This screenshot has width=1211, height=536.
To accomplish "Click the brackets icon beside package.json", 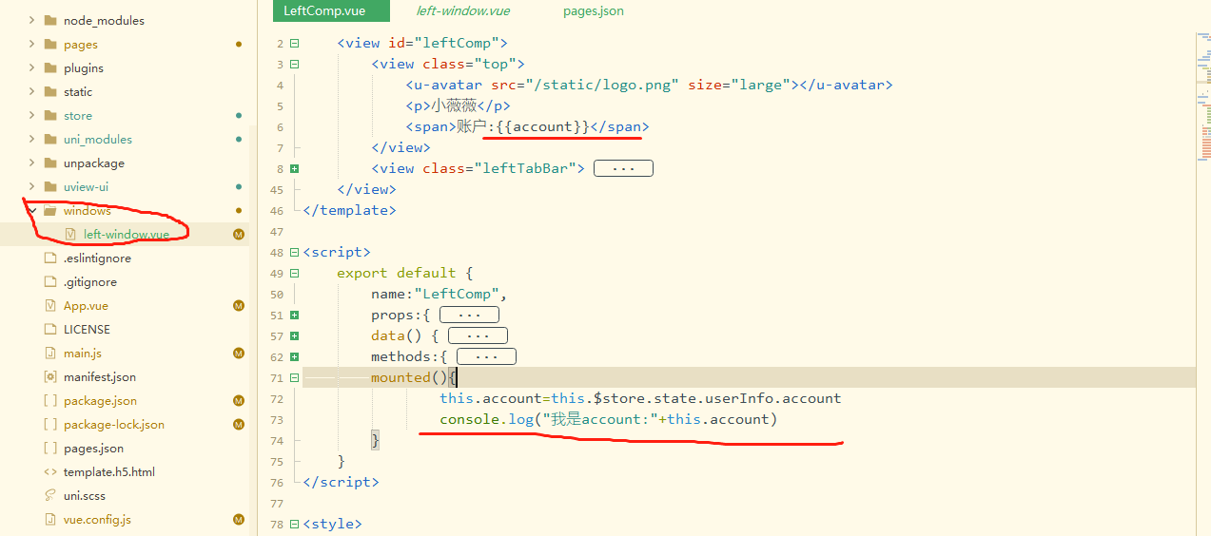I will coord(50,401).
